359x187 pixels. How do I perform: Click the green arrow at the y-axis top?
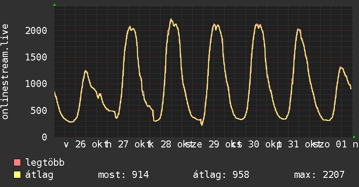(x=54, y=5)
